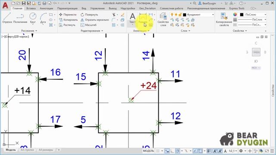Click the Save icon in quick access toolbar

coord(23,3)
